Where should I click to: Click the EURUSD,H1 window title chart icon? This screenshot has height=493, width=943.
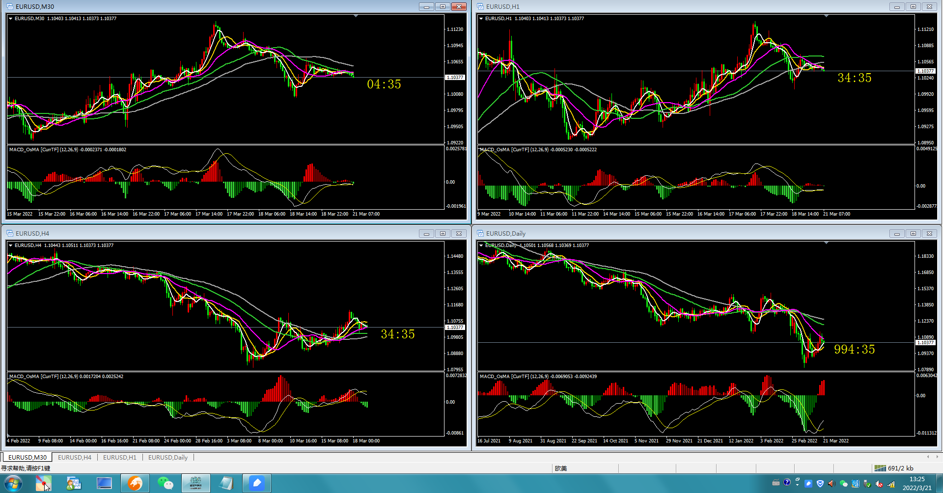480,7
